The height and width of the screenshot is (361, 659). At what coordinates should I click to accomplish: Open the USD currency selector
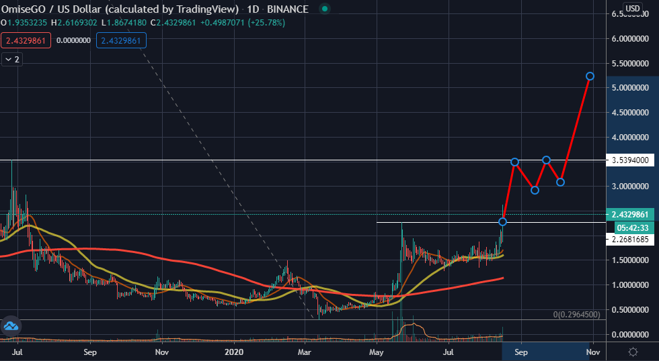[x=632, y=8]
